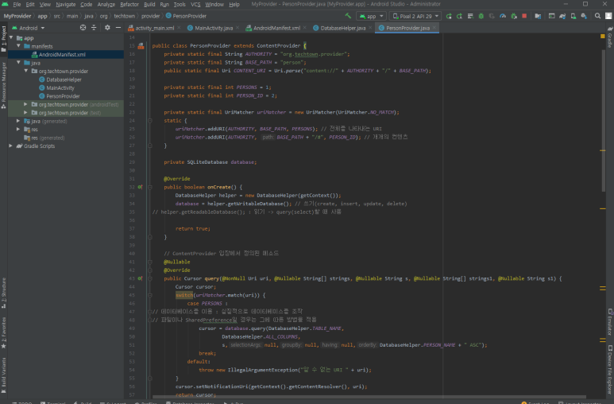Click the Apply Code Changes icon

coord(470,16)
